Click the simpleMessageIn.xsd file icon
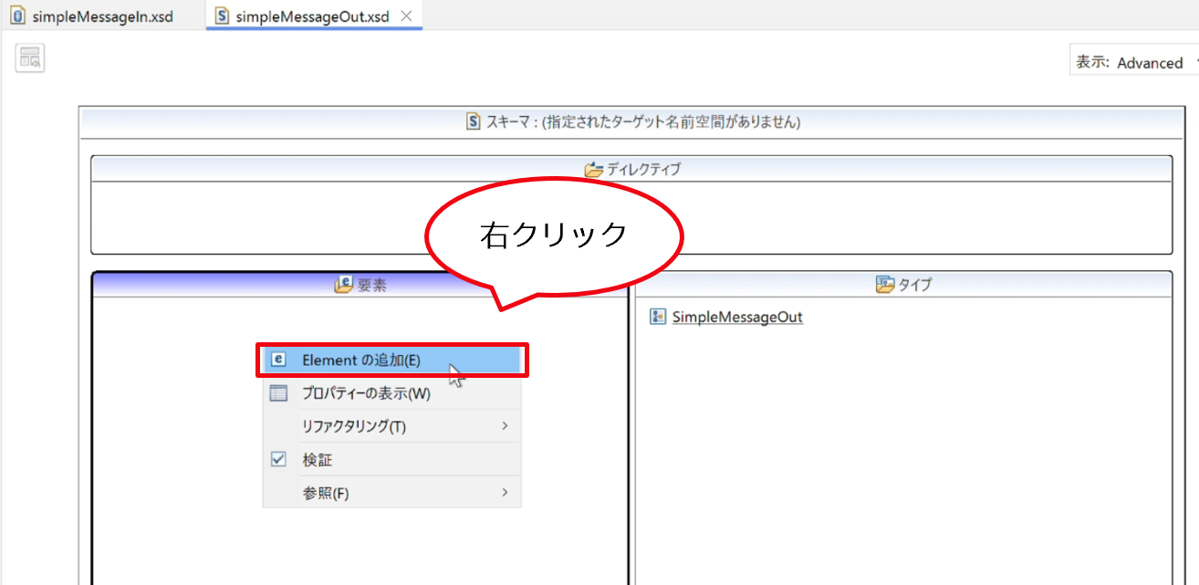1199x585 pixels. [x=17, y=16]
